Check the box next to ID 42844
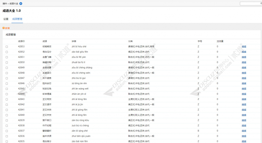The width and height of the screenshot is (262, 143). (x=7, y=94)
